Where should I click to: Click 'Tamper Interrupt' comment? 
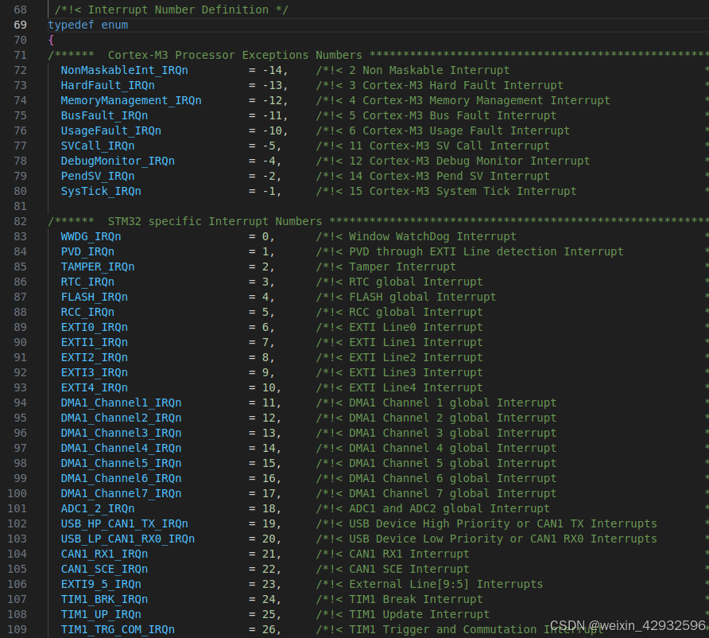[x=402, y=266]
